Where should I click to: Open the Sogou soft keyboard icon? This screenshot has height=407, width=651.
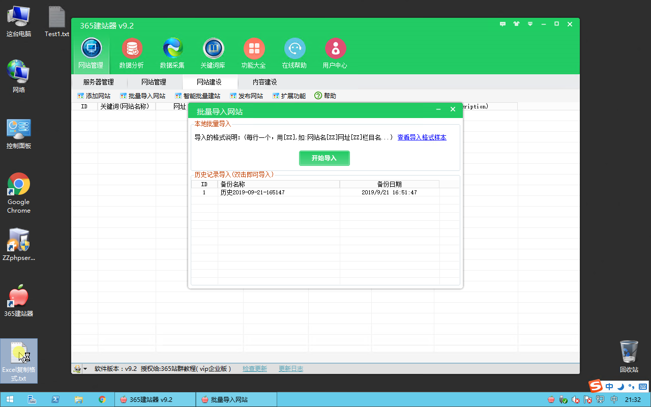point(642,386)
